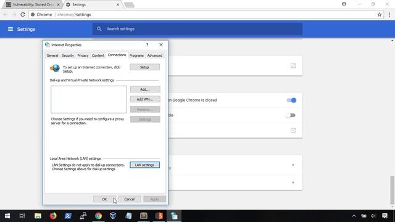
Task: Click the Add... button
Action: click(145, 89)
